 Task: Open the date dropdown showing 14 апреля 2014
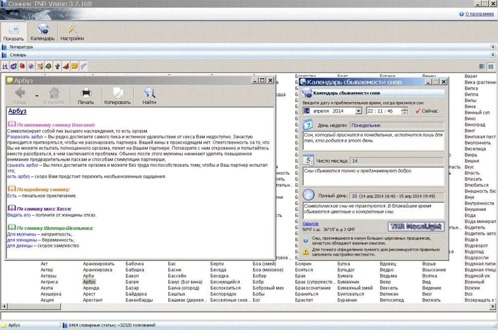coord(359,110)
